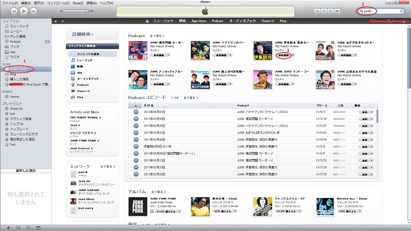
Task: Open ラジオ in the library sidebar
Action: coord(14,57)
